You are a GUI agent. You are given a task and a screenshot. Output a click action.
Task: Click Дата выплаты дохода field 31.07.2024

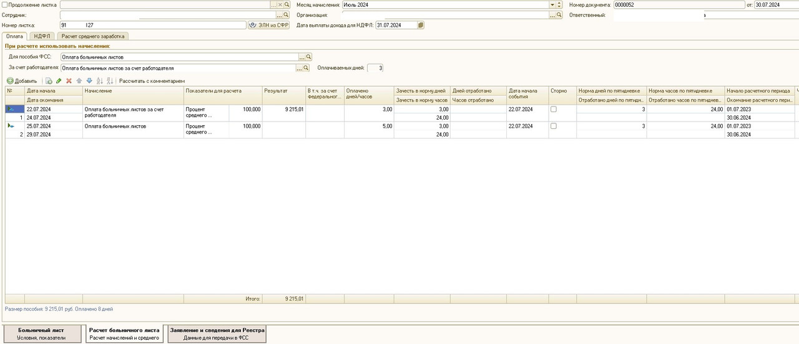click(x=396, y=26)
